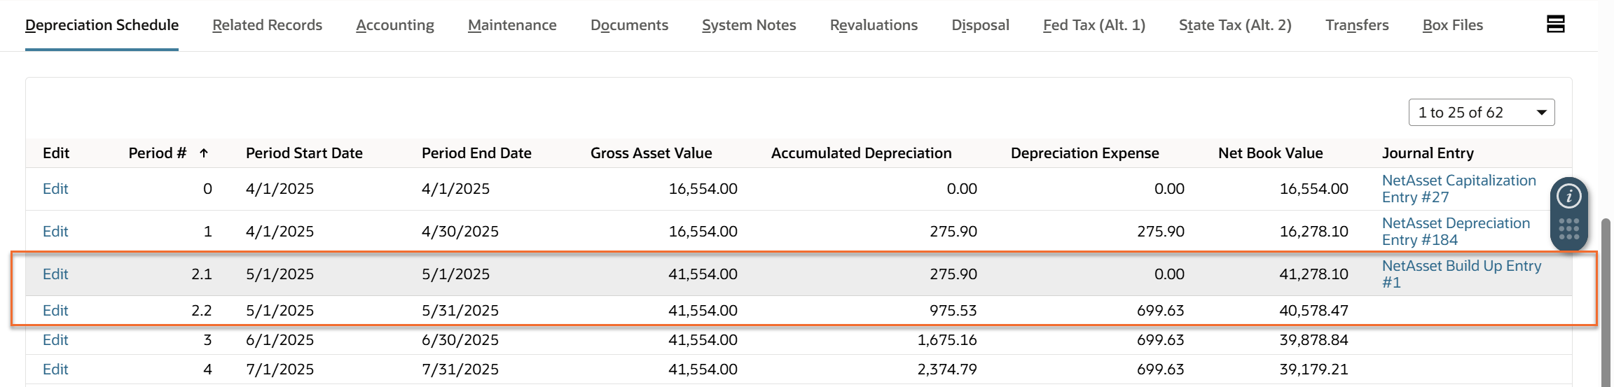Open the Accounting tab

[395, 25]
